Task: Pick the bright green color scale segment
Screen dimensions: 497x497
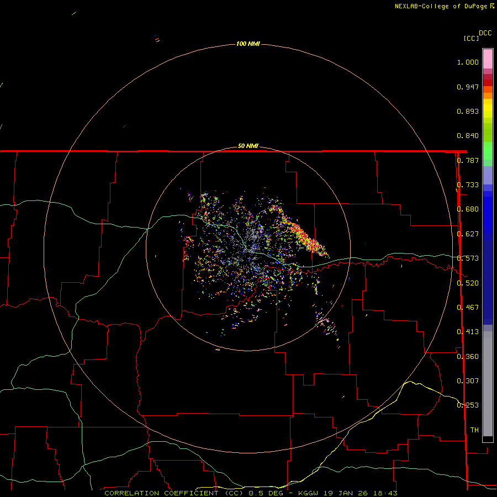Action: [488, 151]
